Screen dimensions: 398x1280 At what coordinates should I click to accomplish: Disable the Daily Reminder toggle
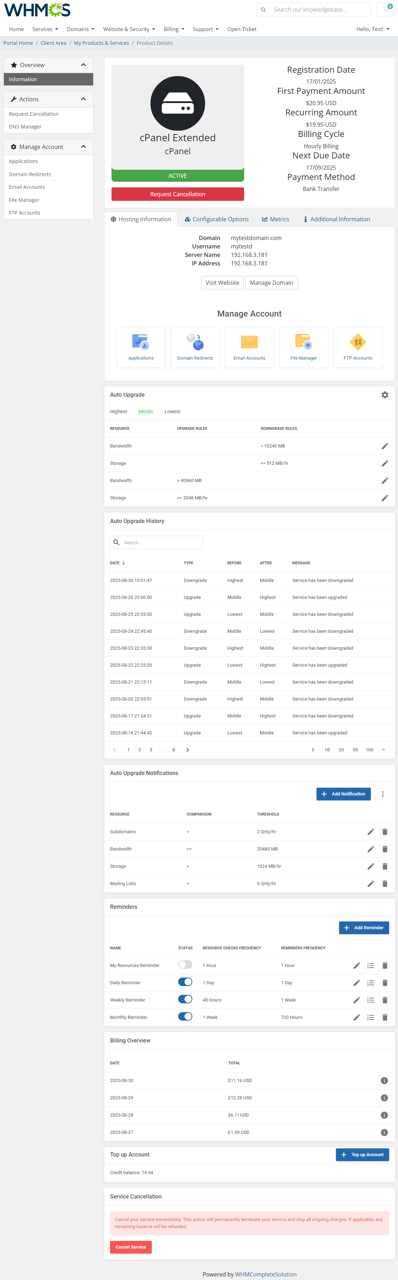coord(185,982)
